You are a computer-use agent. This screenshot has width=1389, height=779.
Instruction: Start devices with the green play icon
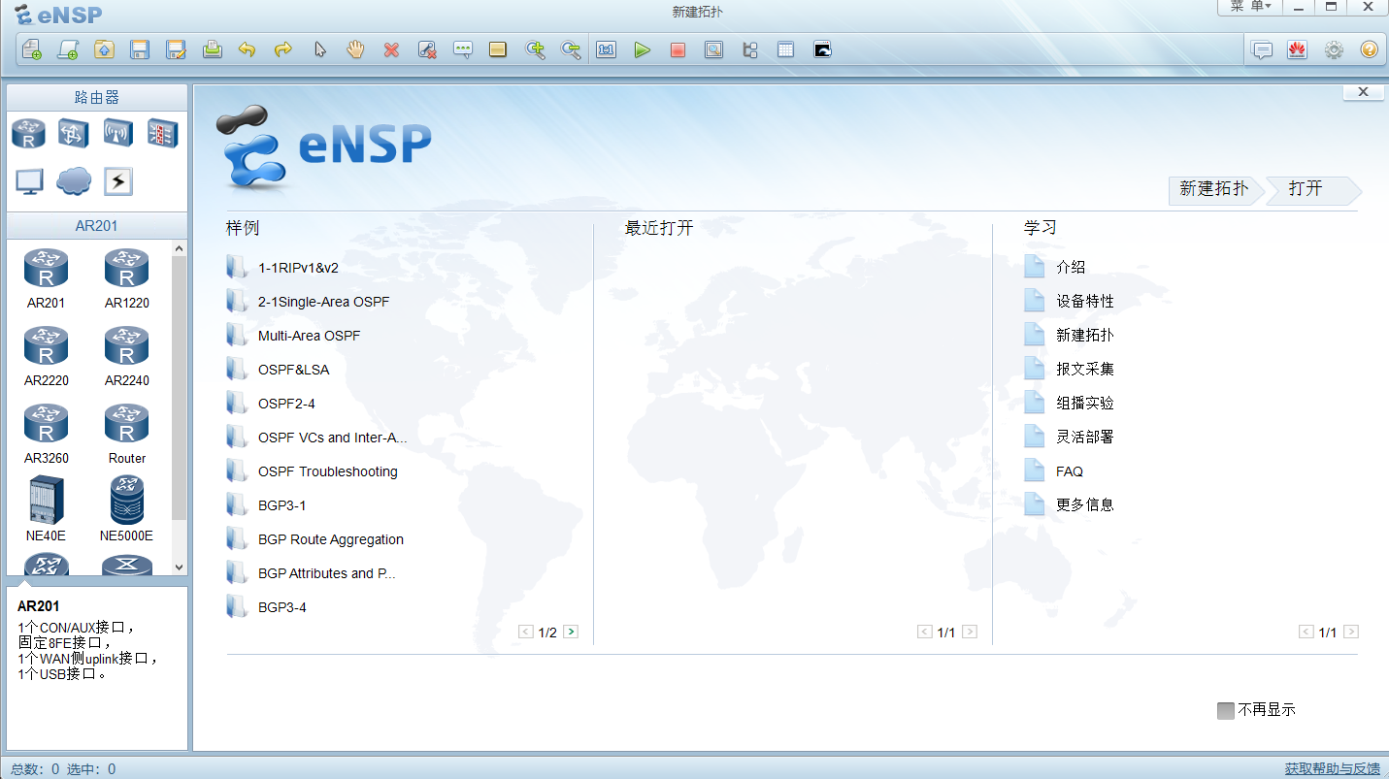[643, 49]
